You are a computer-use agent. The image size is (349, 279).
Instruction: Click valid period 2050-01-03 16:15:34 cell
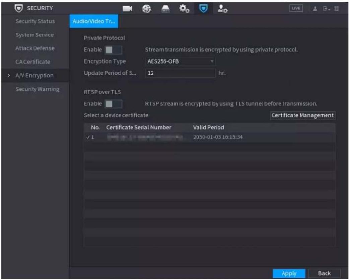click(x=218, y=137)
